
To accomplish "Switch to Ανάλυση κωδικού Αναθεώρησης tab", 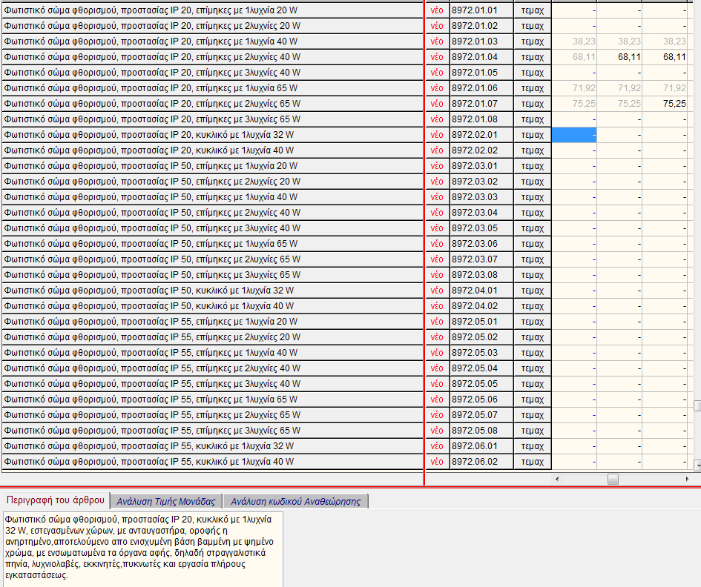I will click(295, 501).
